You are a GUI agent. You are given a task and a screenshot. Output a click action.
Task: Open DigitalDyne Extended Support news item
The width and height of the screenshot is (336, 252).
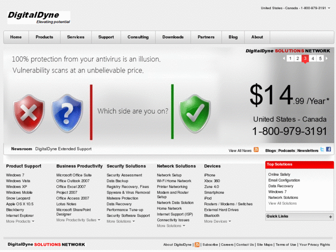(63, 149)
